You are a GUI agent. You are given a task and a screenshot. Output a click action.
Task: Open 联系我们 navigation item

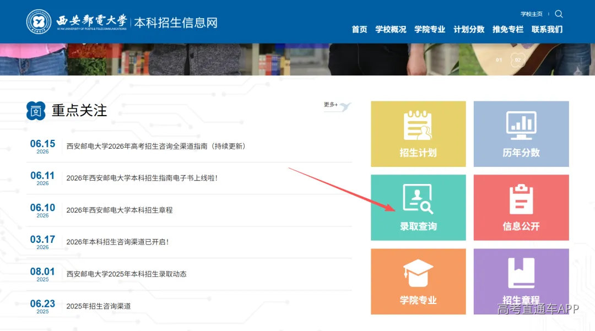point(547,29)
